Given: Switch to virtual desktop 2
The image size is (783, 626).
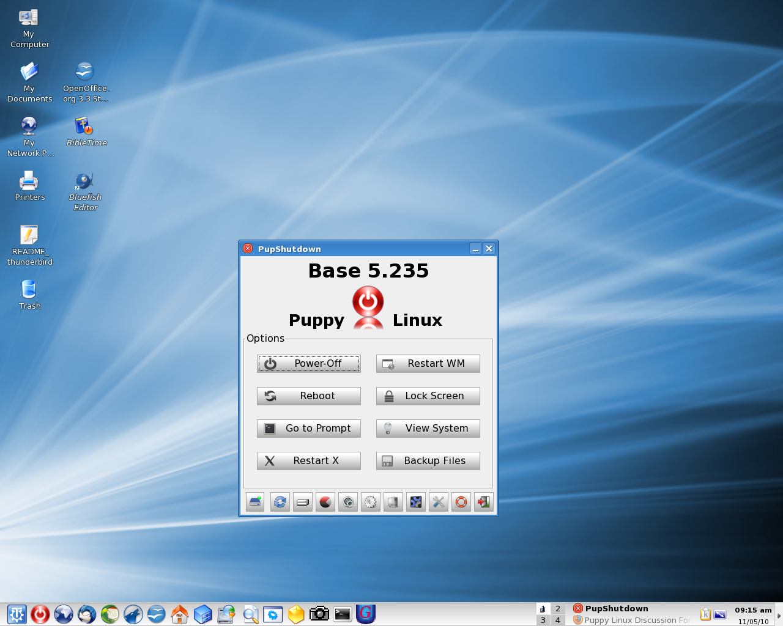Looking at the screenshot, I should [557, 608].
